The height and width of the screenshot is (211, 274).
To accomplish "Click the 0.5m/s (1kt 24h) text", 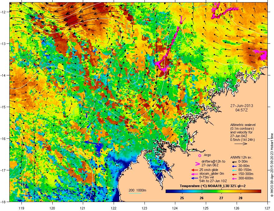I will click(x=242, y=140).
